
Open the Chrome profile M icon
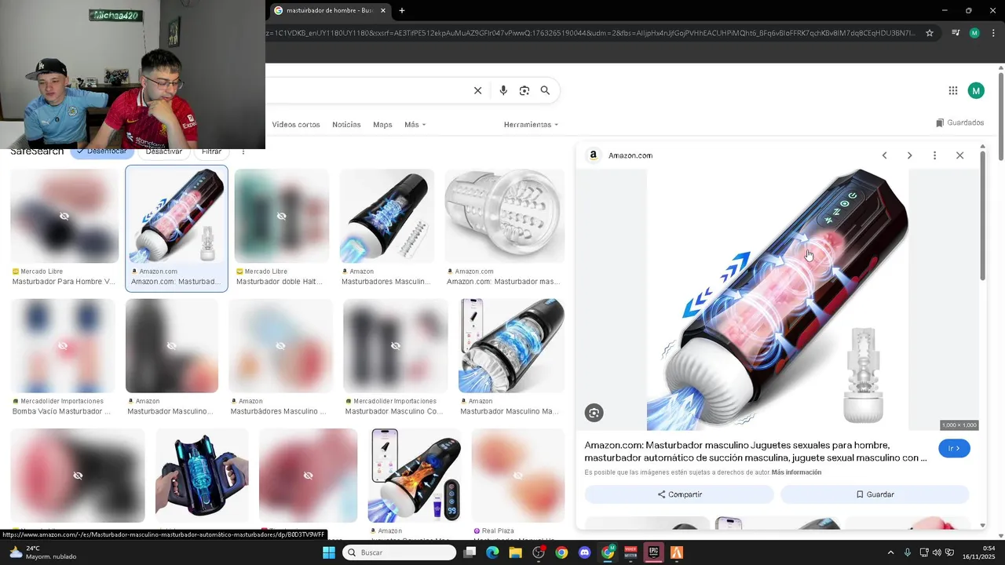click(x=974, y=33)
